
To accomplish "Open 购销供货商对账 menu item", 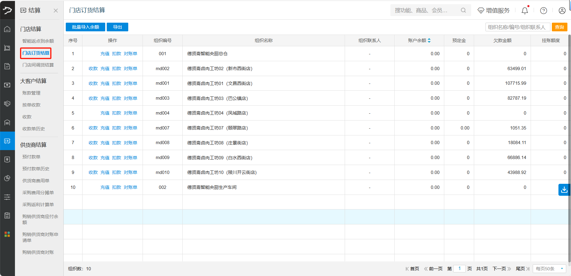I will (x=38, y=252).
